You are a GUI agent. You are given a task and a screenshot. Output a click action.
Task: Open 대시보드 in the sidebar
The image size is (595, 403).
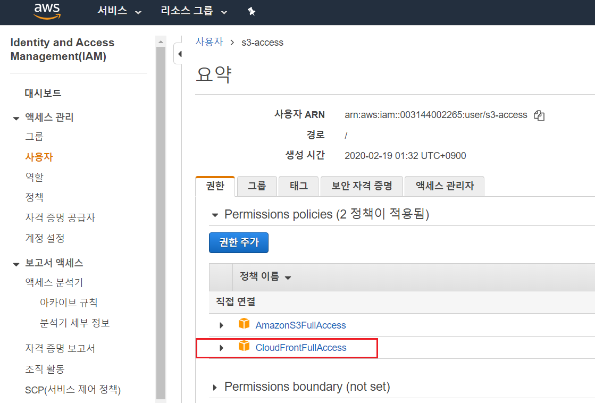point(43,93)
